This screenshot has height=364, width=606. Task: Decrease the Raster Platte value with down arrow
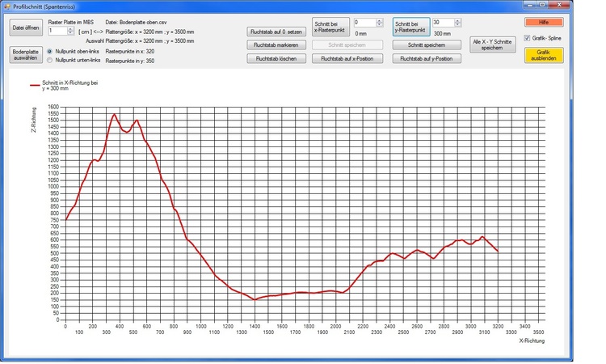pyautogui.click(x=71, y=33)
